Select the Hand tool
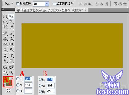 point(5,72)
